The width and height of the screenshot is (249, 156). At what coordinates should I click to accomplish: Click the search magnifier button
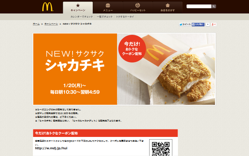click(213, 6)
